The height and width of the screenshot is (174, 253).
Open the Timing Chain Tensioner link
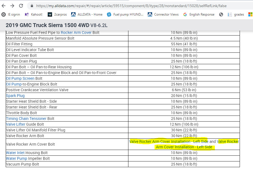tap(26, 119)
